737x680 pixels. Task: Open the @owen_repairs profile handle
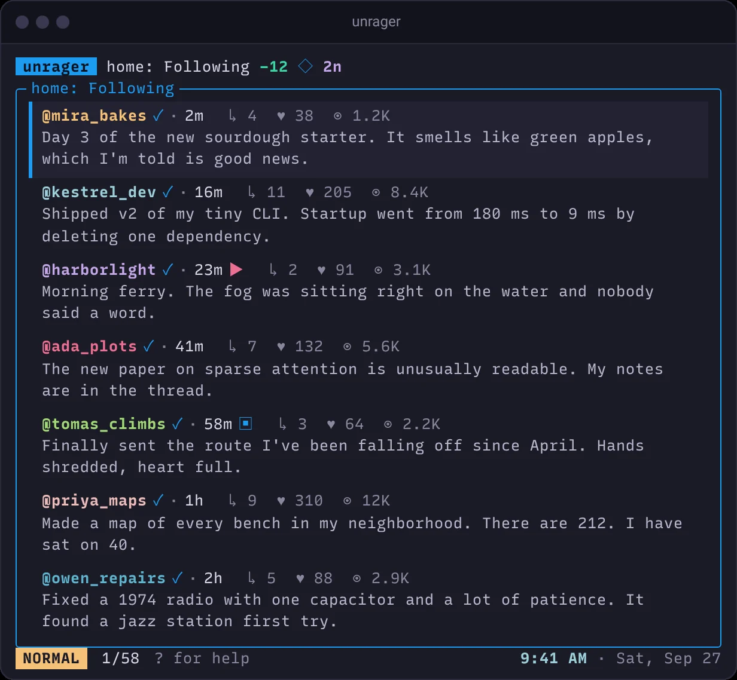pyautogui.click(x=103, y=578)
